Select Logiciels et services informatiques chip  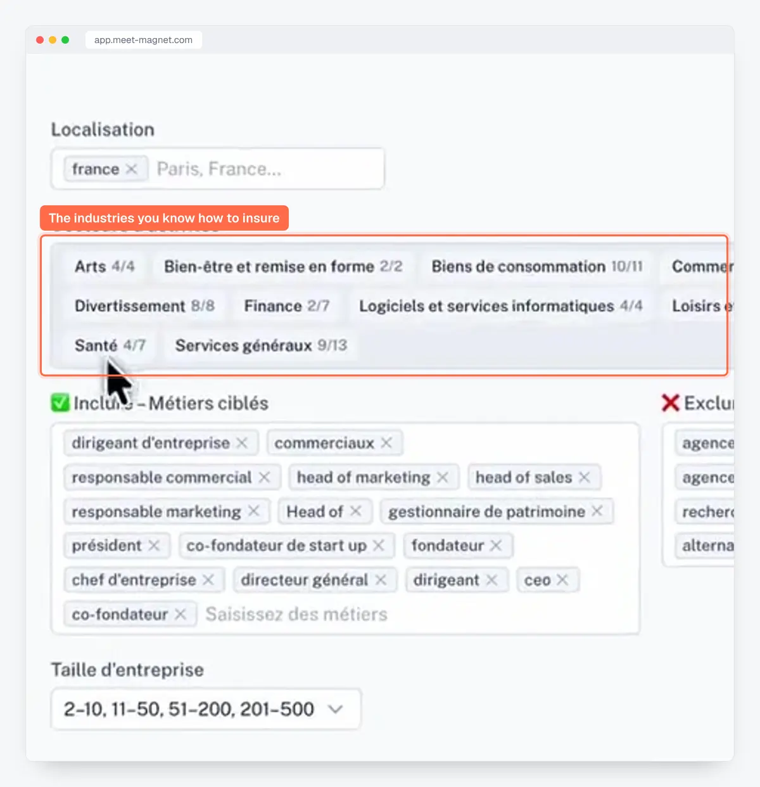[500, 306]
